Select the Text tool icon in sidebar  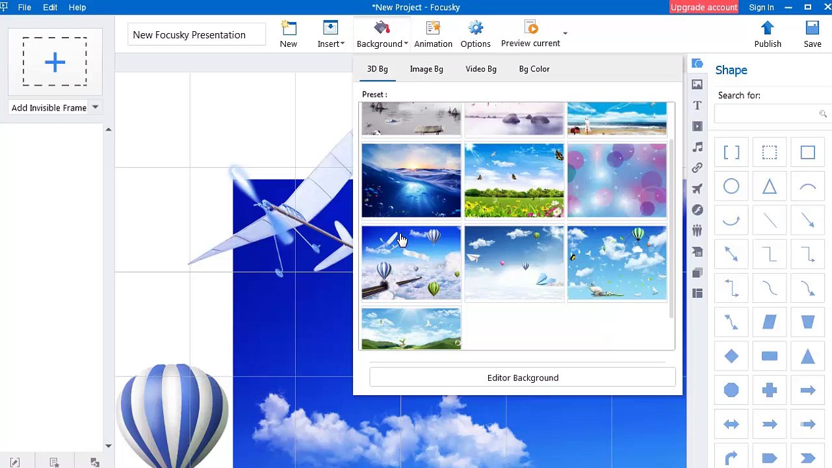click(697, 105)
